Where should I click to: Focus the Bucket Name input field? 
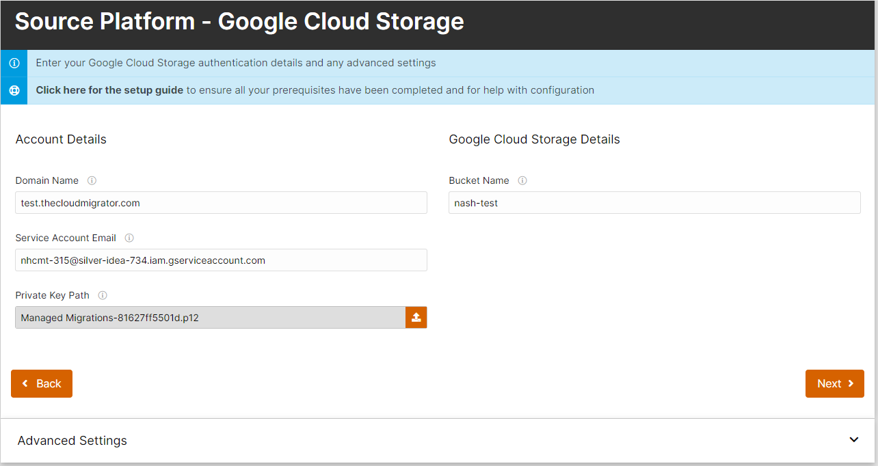click(x=654, y=203)
